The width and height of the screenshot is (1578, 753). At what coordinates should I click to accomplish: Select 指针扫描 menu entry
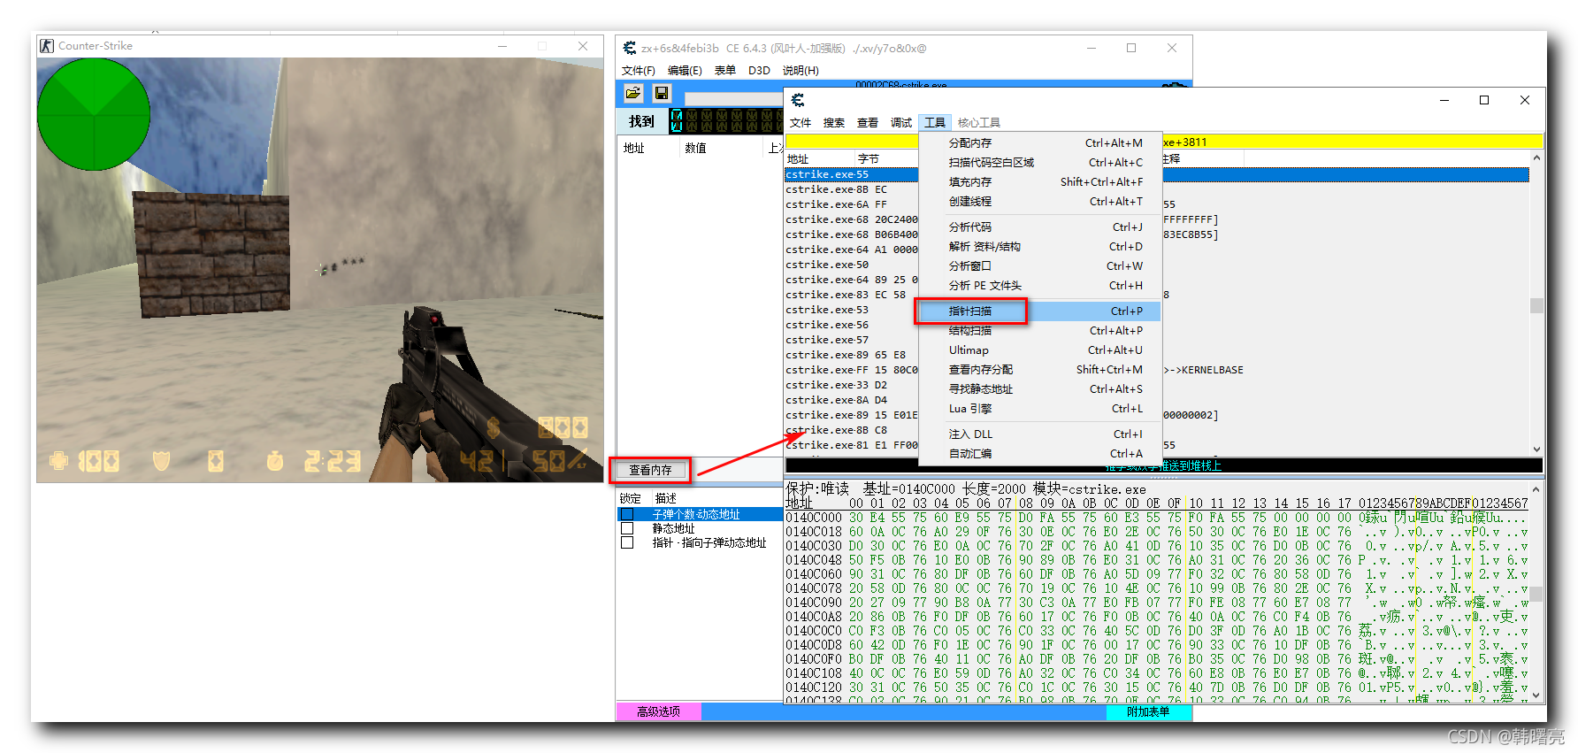(x=1040, y=311)
